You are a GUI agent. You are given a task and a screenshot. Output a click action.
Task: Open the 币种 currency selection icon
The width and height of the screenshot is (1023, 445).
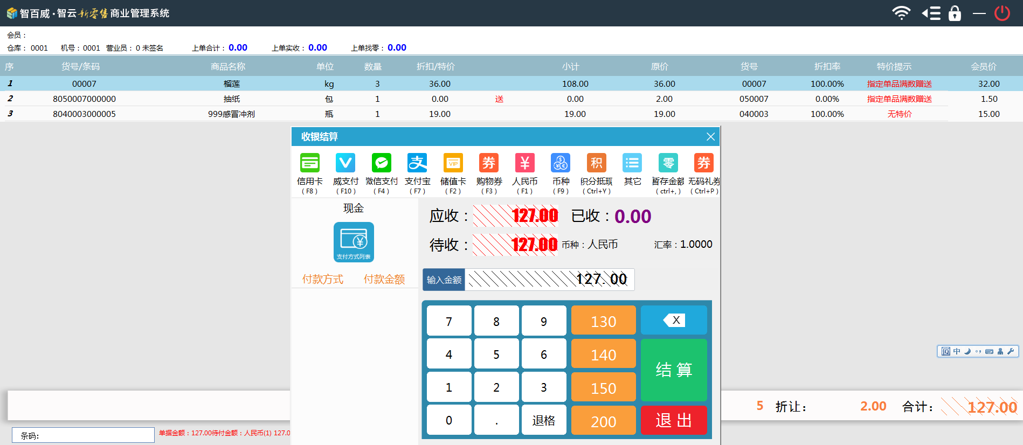click(561, 163)
